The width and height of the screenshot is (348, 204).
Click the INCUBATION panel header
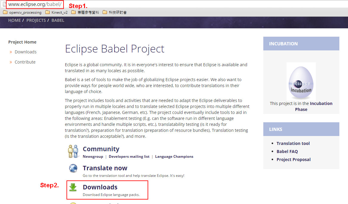[x=301, y=44]
